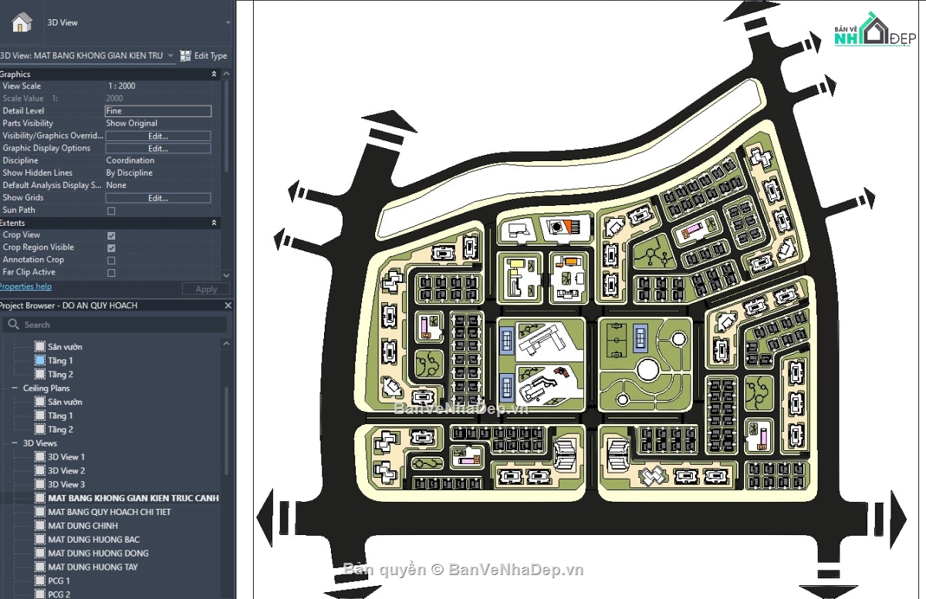The image size is (926, 599).
Task: Click the Edit Type button
Action: point(204,56)
